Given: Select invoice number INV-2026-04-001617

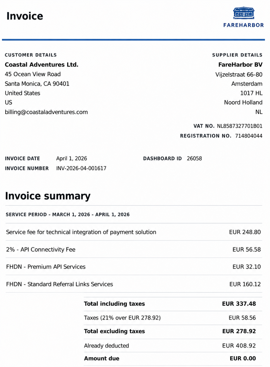Looking at the screenshot, I should pyautogui.click(x=81, y=168).
